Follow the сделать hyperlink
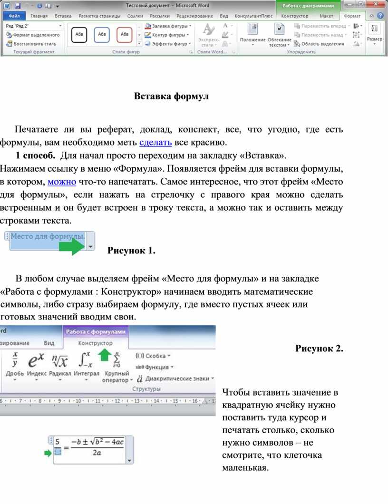This screenshot has width=388, height=504. coord(155,142)
